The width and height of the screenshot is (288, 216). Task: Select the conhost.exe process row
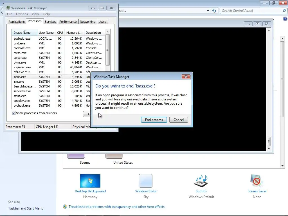click(58, 48)
